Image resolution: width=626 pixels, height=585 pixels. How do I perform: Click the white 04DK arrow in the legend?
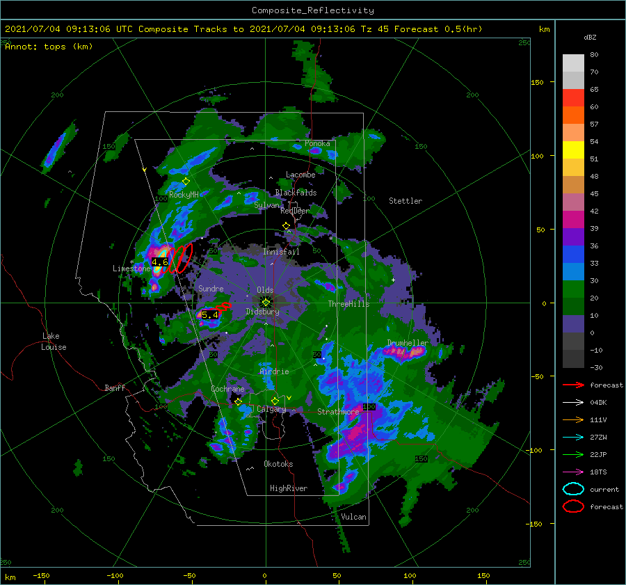coord(573,402)
